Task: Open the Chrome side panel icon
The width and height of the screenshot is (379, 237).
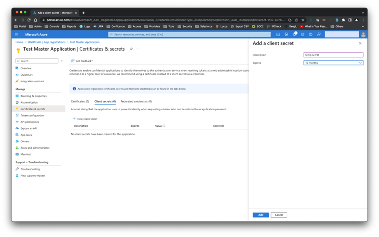Action: click(350, 20)
